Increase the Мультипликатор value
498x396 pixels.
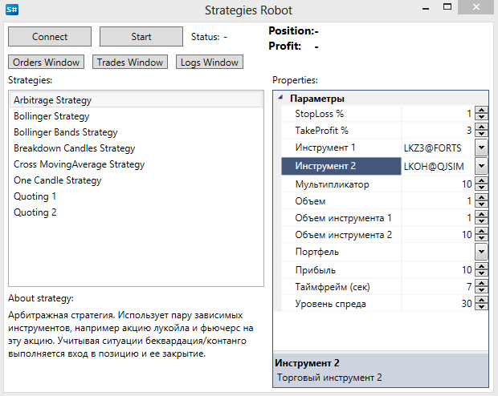click(x=480, y=181)
